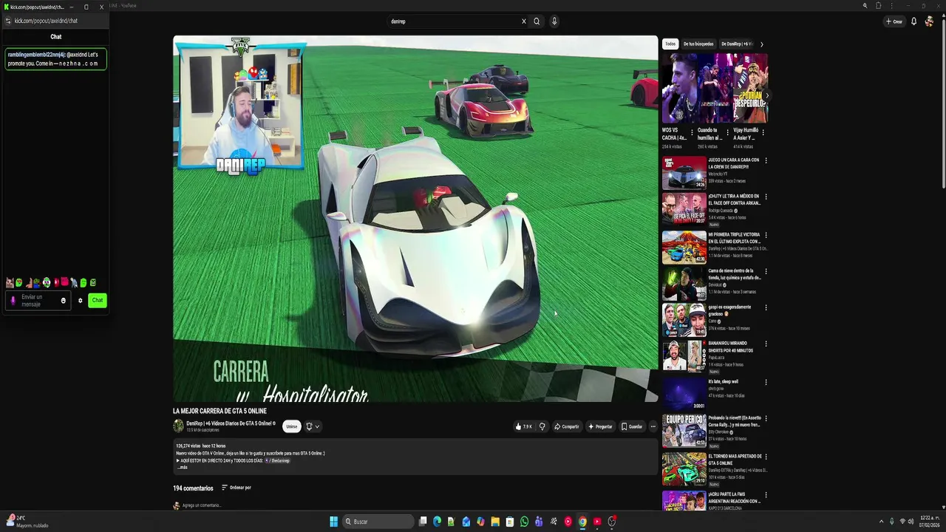Open the thedanirep link in description
Image resolution: width=946 pixels, height=532 pixels.
278,460
